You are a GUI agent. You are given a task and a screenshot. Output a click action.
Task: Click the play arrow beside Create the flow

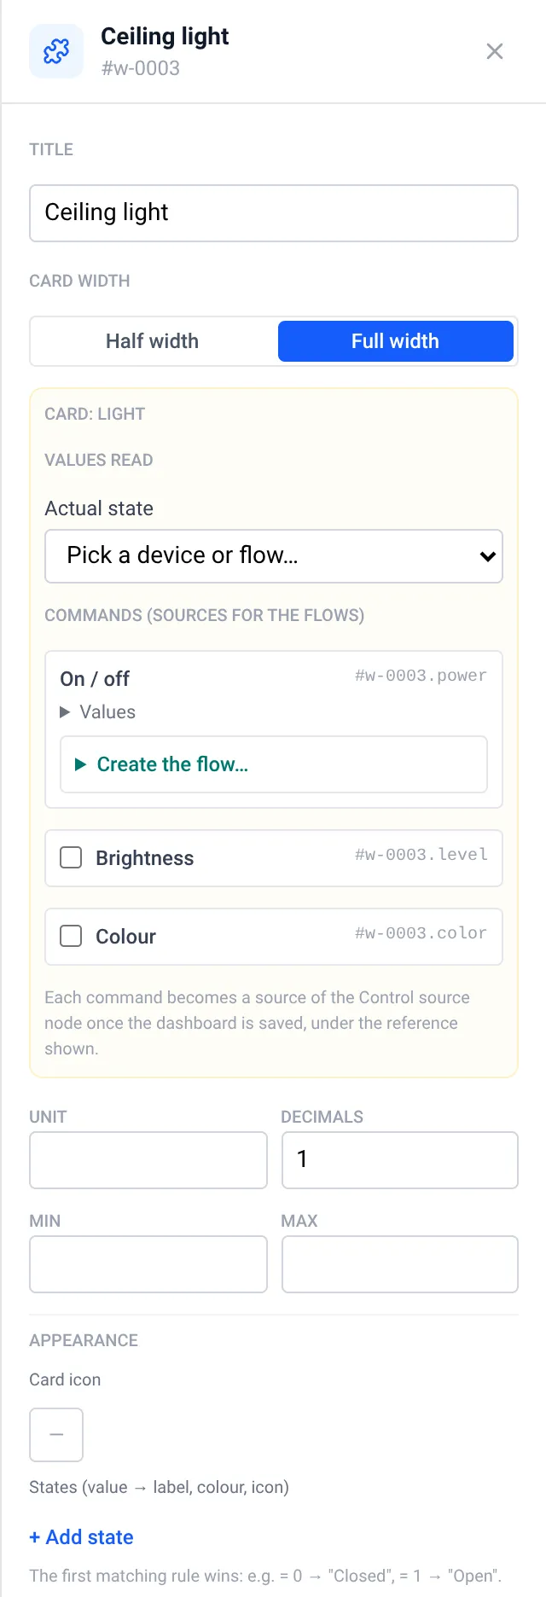[x=81, y=764]
